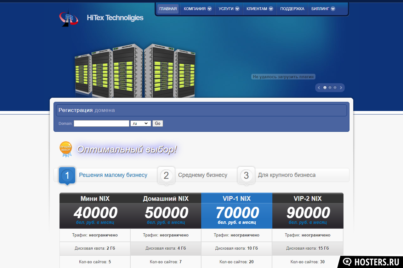Click the HiTex Technologies logo icon
The width and height of the screenshot is (403, 268).
pyautogui.click(x=69, y=18)
